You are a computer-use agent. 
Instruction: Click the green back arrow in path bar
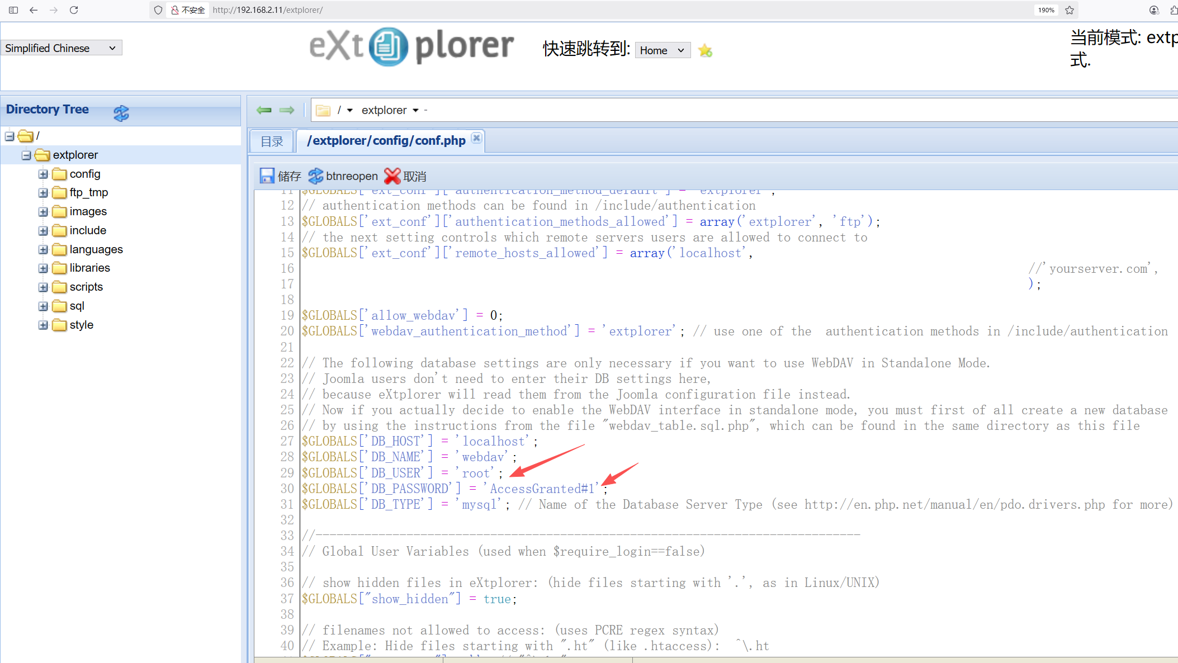[x=264, y=110]
